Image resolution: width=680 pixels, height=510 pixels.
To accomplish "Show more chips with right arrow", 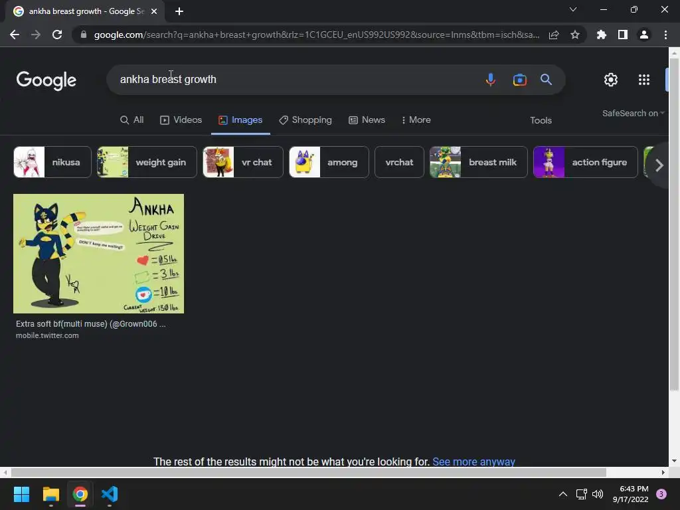I will coord(659,165).
